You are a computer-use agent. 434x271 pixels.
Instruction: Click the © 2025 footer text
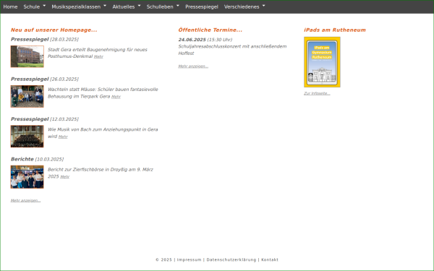163,260
